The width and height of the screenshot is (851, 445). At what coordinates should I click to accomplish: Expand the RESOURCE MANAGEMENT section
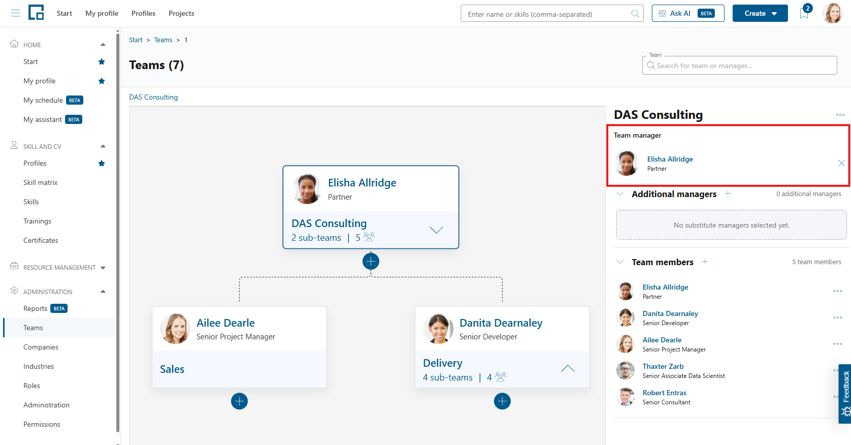pos(103,268)
